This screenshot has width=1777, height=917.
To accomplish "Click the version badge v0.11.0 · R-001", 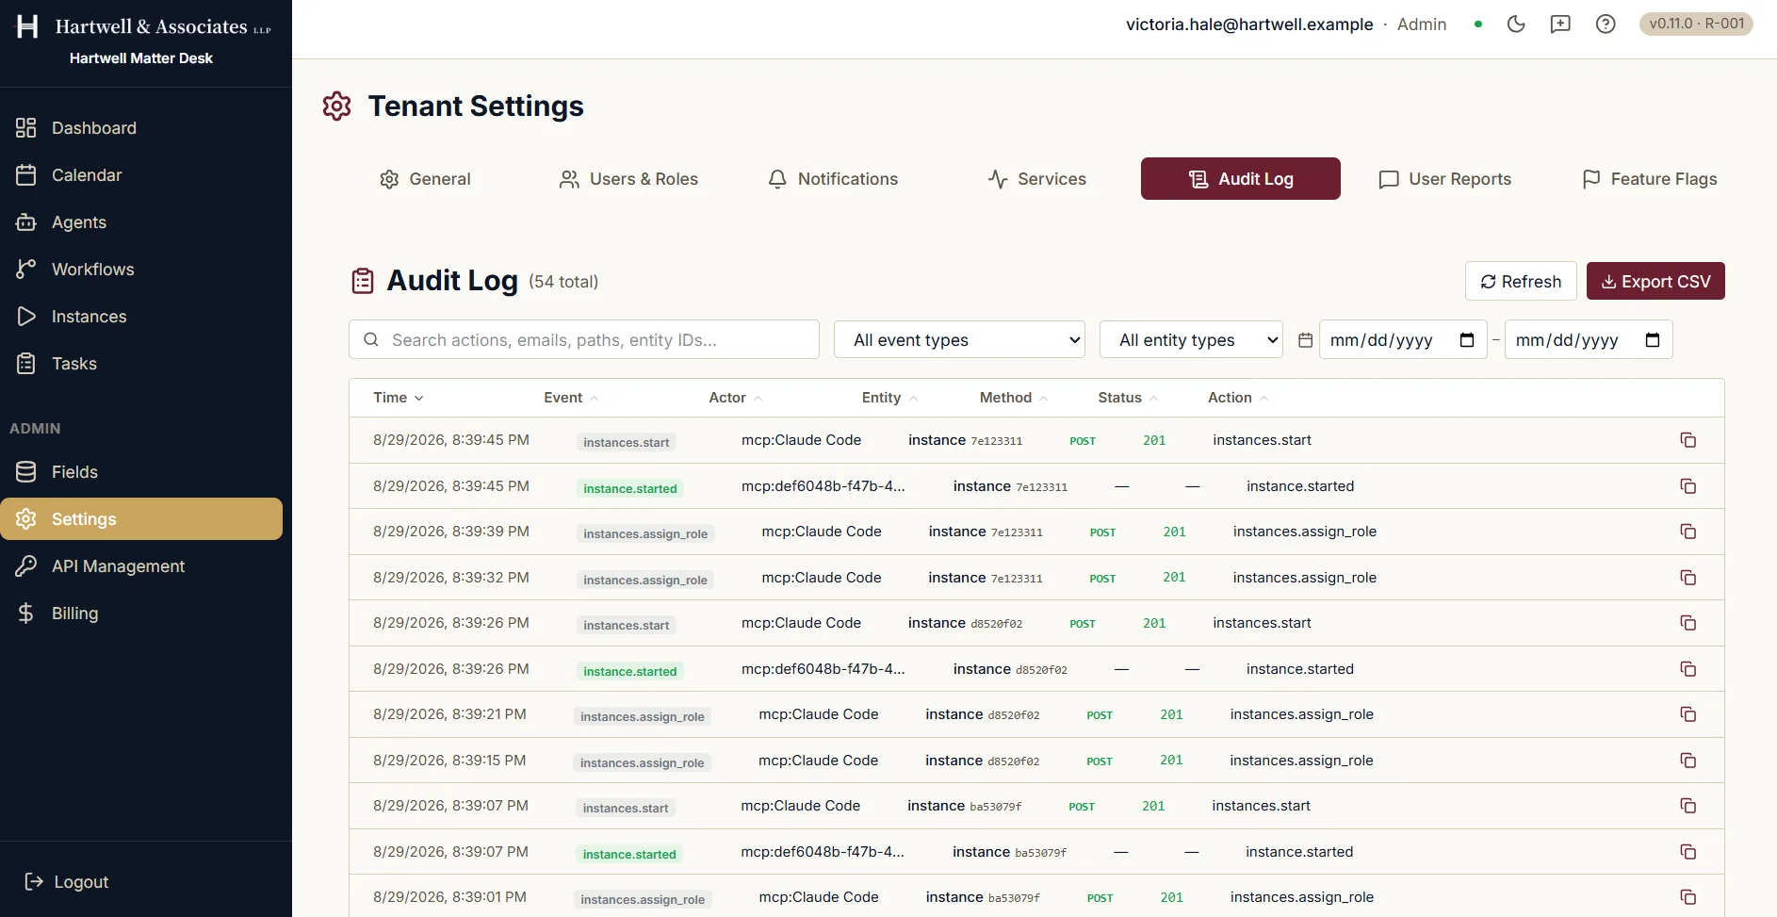I will [x=1696, y=24].
